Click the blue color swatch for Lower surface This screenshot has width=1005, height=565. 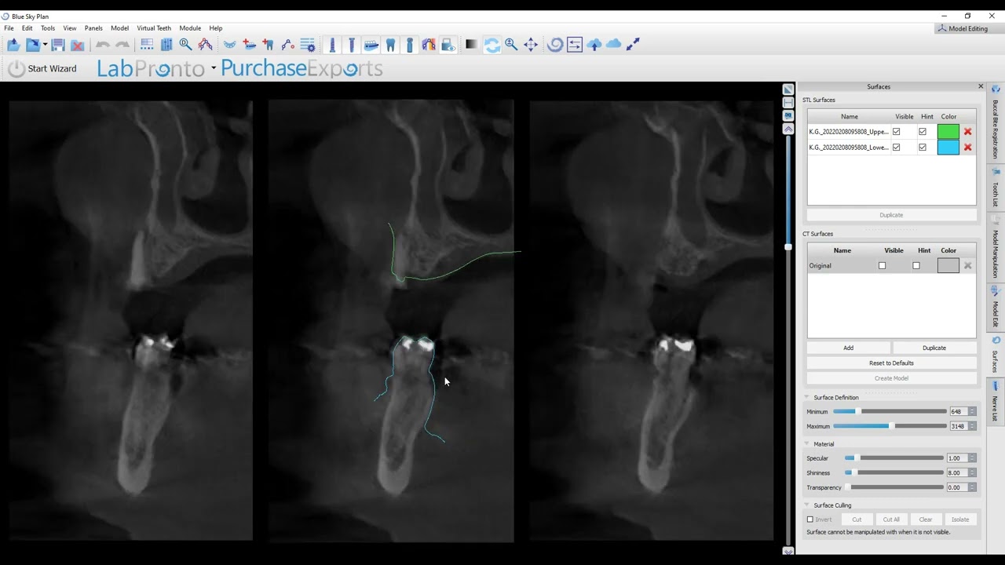pos(948,148)
